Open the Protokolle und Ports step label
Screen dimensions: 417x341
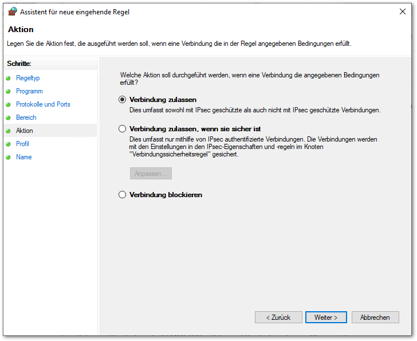43,104
